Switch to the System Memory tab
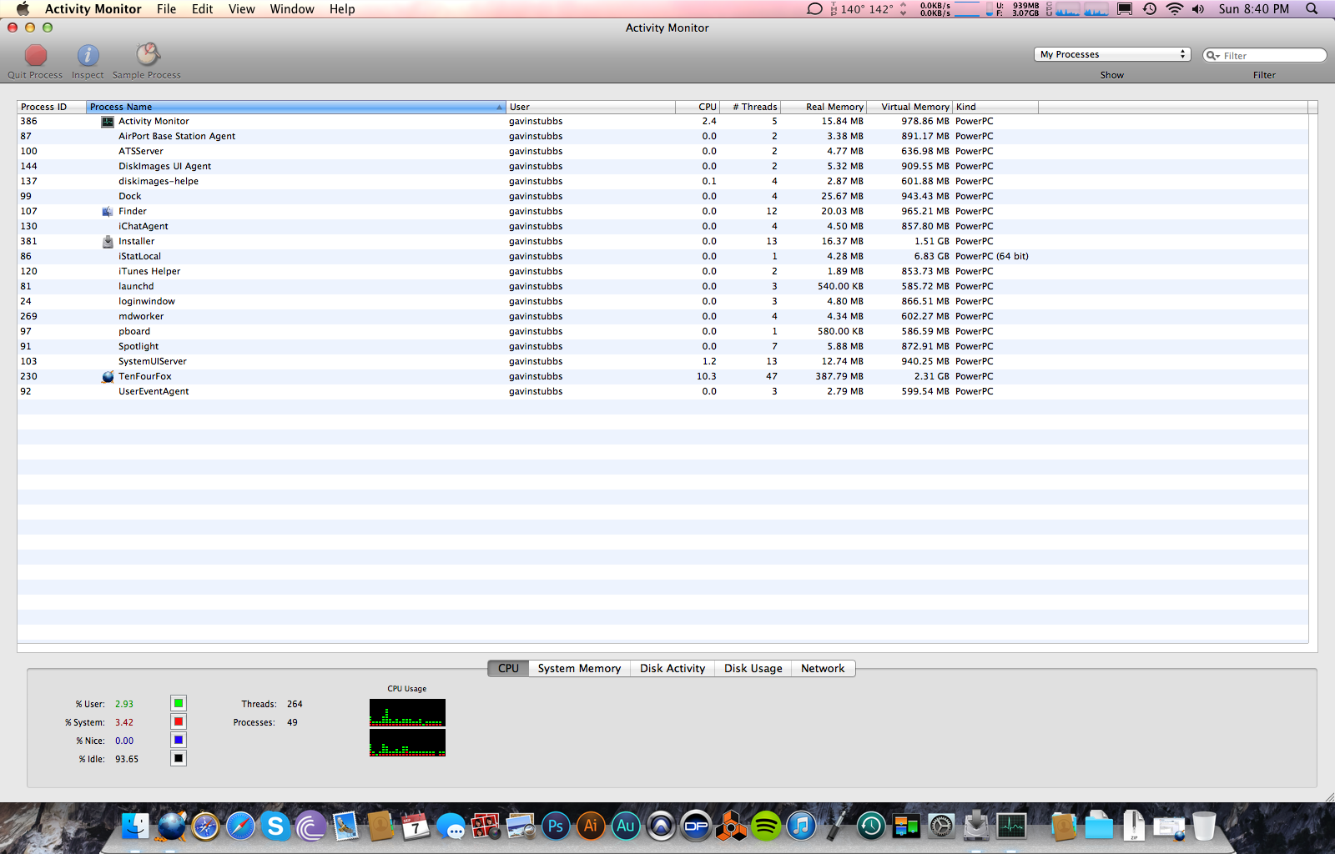The width and height of the screenshot is (1335, 854). (579, 669)
